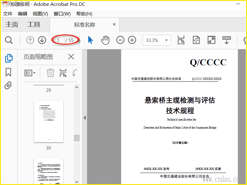Click the document title 悬索桥主缆检测与评估

(180, 100)
